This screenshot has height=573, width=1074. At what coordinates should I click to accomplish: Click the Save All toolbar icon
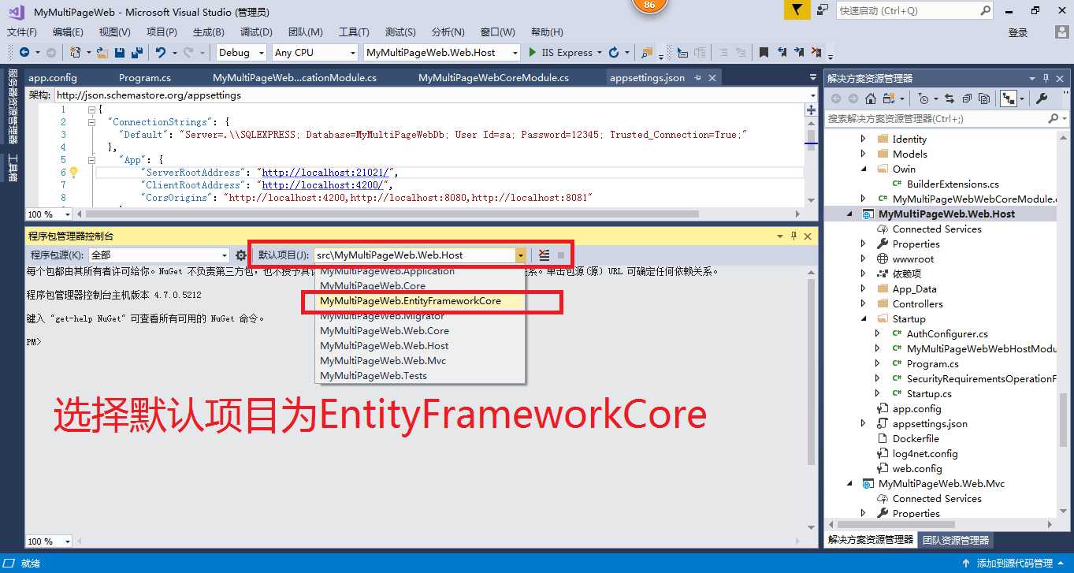[136, 53]
